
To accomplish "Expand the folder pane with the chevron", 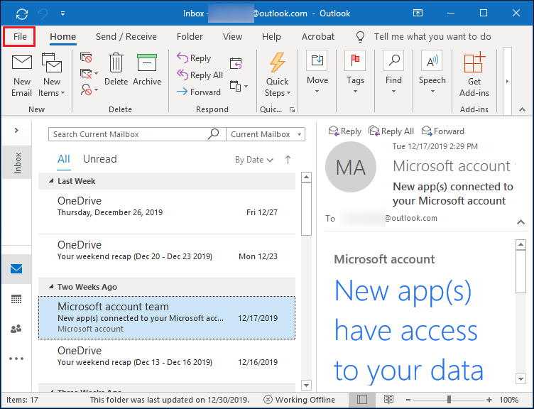I will click(x=16, y=130).
